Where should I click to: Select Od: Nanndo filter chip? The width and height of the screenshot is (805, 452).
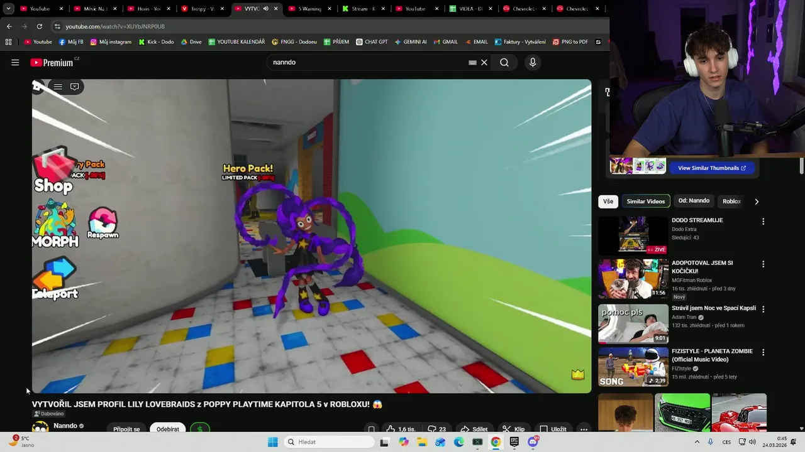[x=694, y=201]
